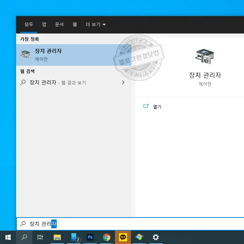The width and height of the screenshot is (244, 244).
Task: Click the 가장 정확 section header
Action: click(29, 39)
